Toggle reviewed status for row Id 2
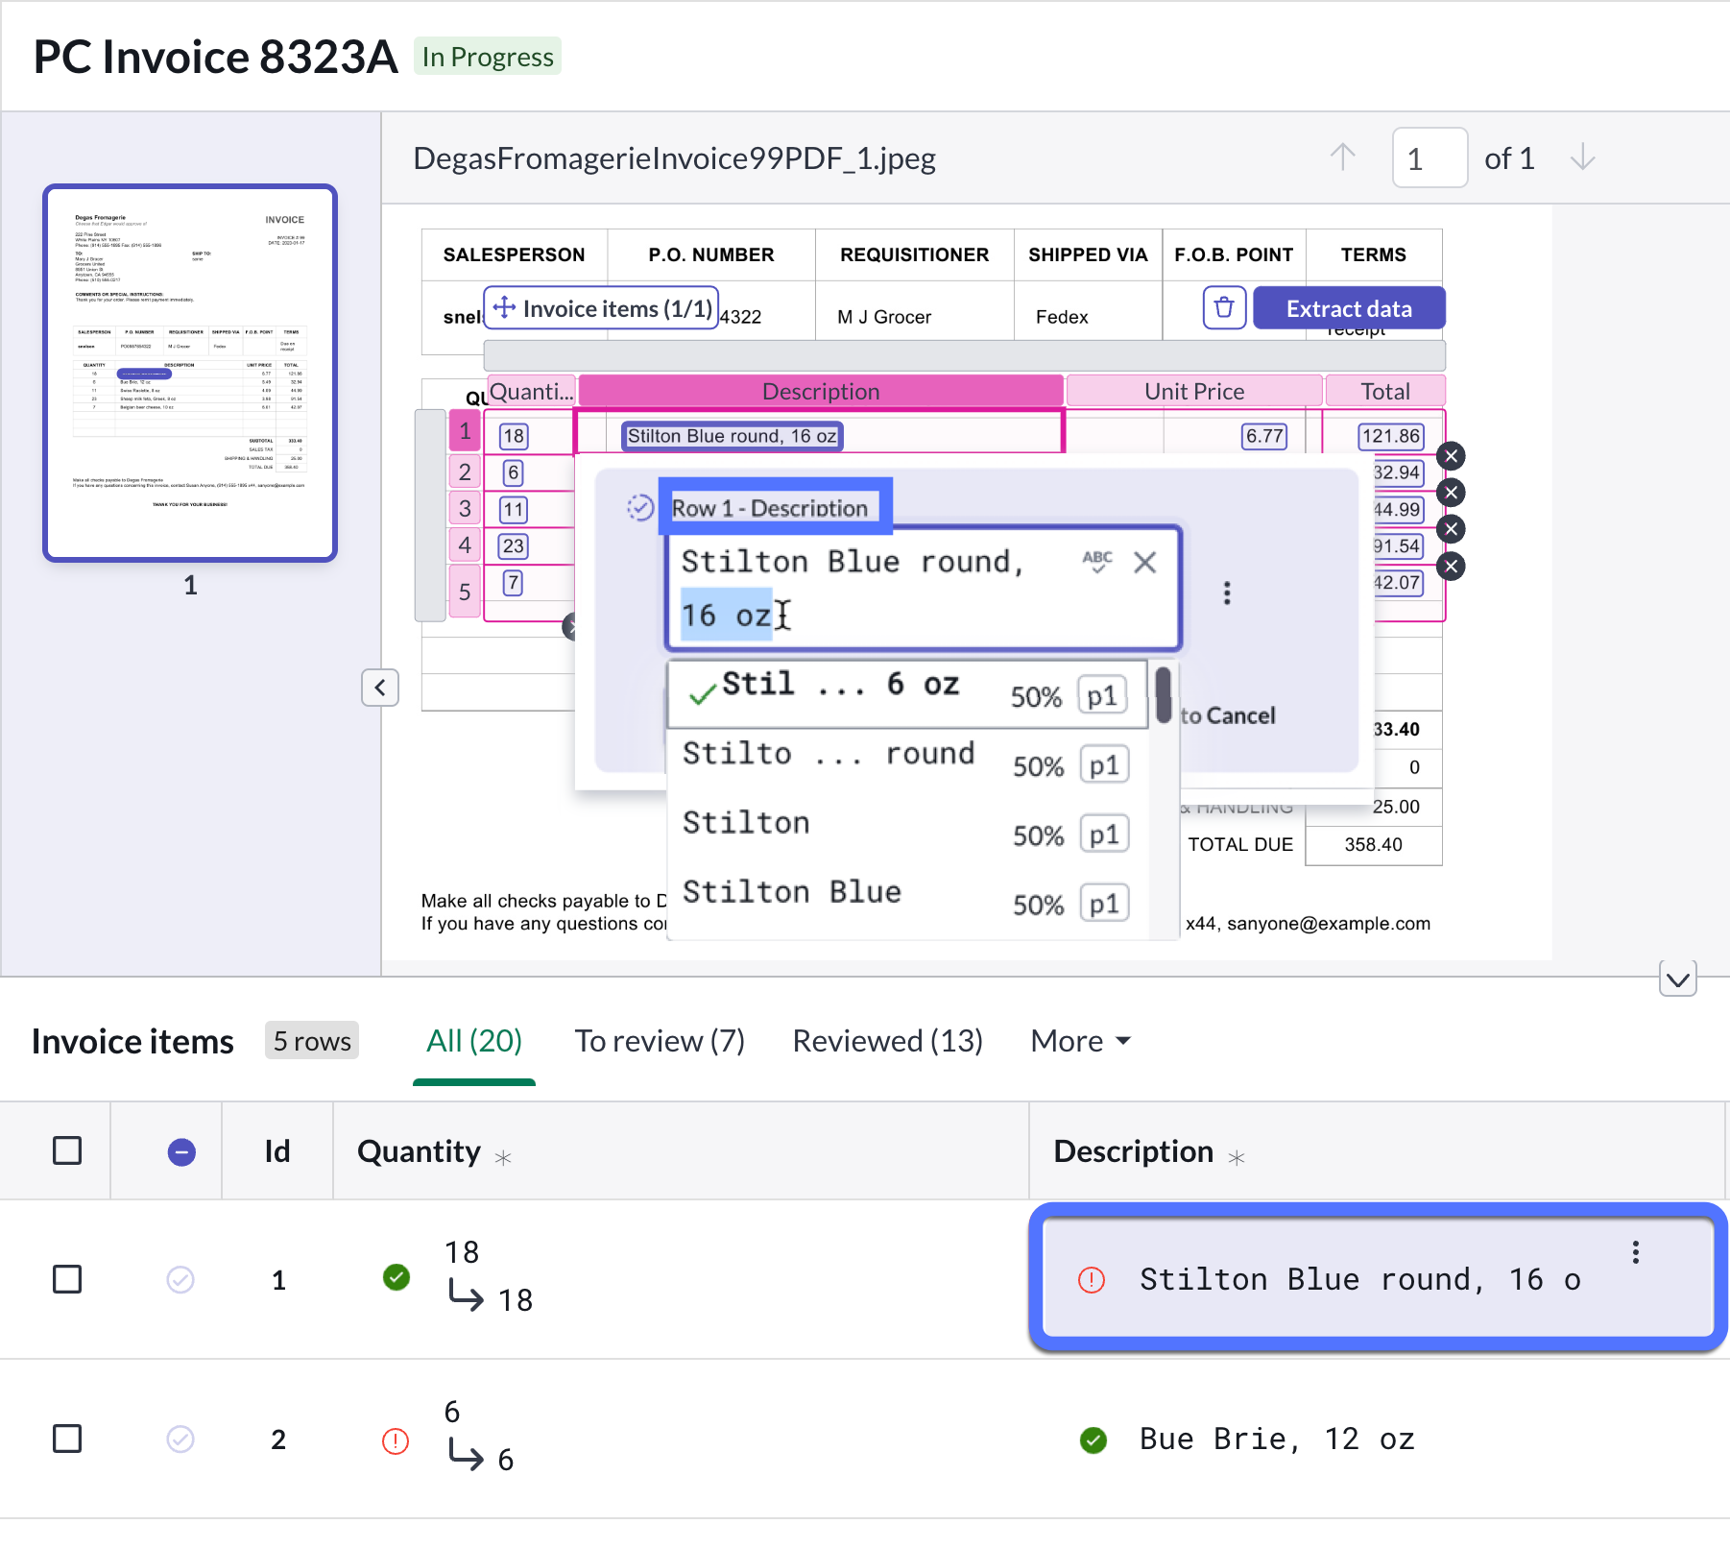The height and width of the screenshot is (1548, 1730). point(180,1439)
